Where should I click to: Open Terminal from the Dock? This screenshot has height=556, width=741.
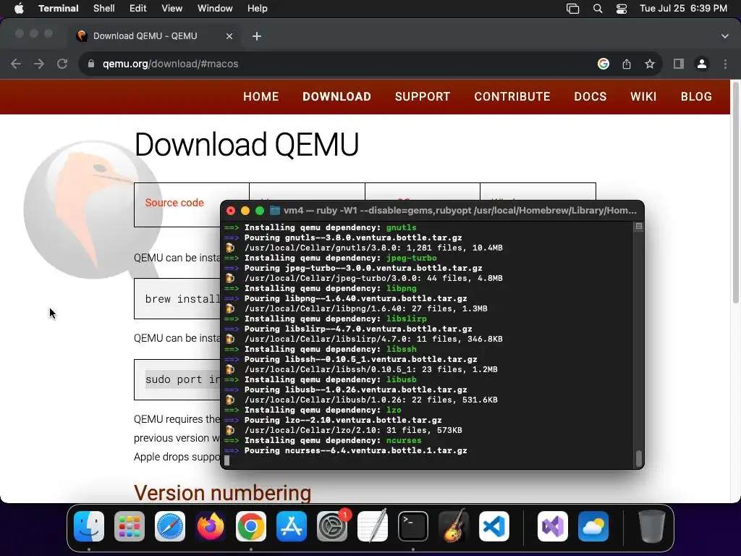(x=413, y=526)
